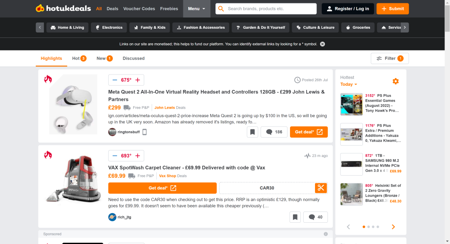Go to previous Hottest page arrow
Screen dimensions: 450x244
coord(348,227)
